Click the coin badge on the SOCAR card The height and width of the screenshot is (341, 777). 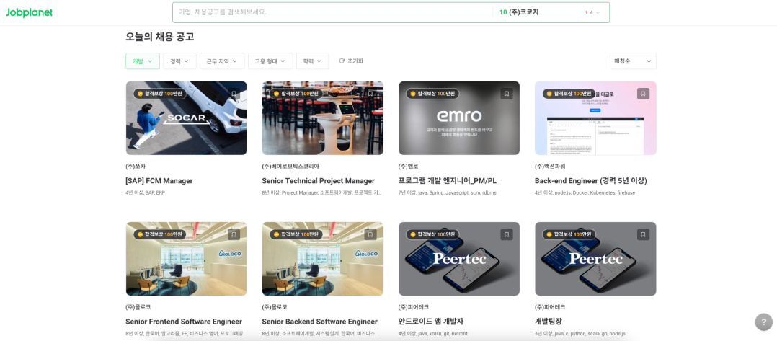coord(141,94)
